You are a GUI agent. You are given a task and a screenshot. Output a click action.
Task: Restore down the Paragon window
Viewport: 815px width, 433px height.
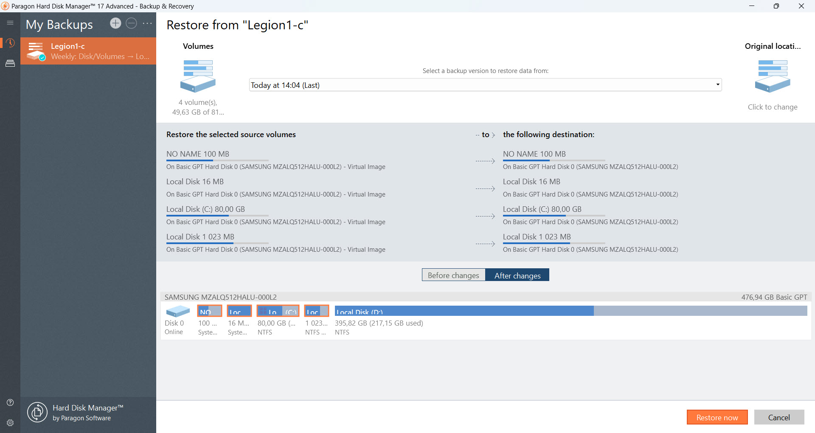pos(776,6)
